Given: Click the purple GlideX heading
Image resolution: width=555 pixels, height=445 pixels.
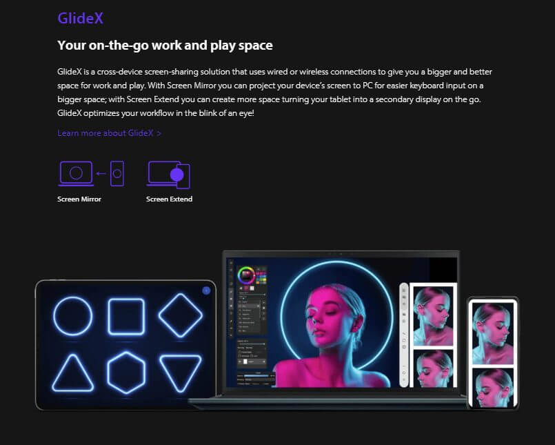Looking at the screenshot, I should click(x=81, y=18).
